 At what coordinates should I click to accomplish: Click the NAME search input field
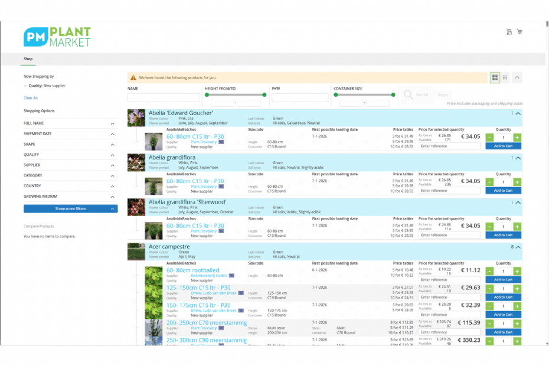[164, 97]
